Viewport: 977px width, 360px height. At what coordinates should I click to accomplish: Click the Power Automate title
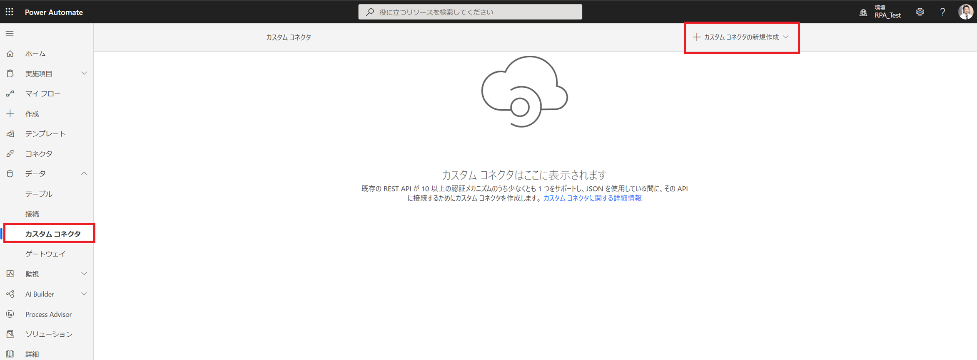pyautogui.click(x=54, y=12)
